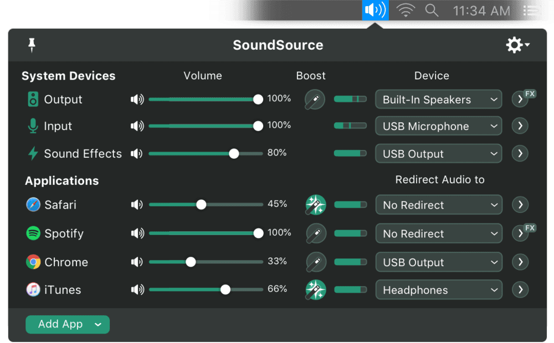Click the Spotify app icon

click(33, 233)
